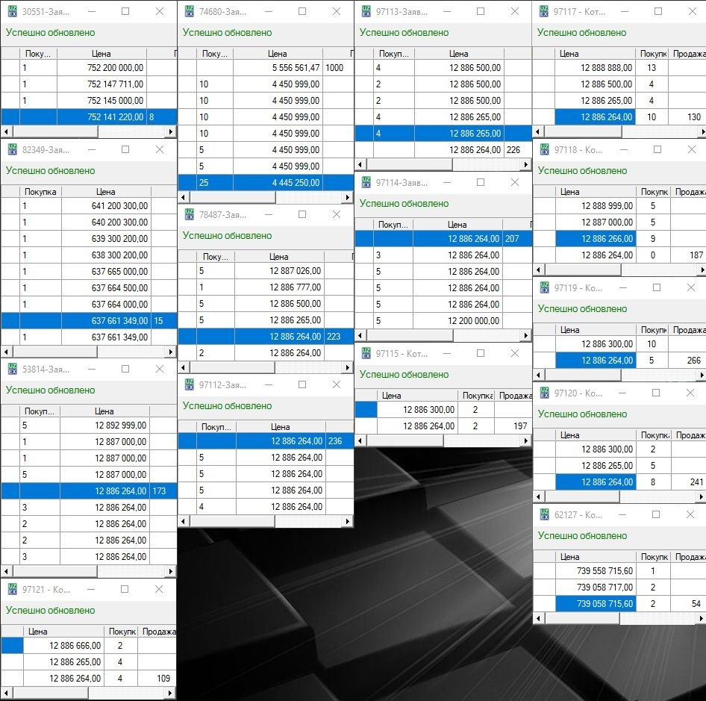The width and height of the screenshot is (706, 701).
Task: Click right scroll arrow in window 30551
Action: [x=171, y=132]
